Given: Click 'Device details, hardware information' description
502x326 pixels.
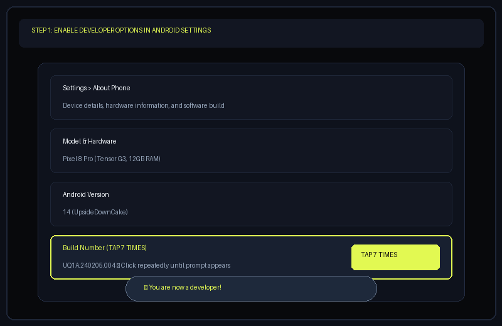Looking at the screenshot, I should pos(144,105).
